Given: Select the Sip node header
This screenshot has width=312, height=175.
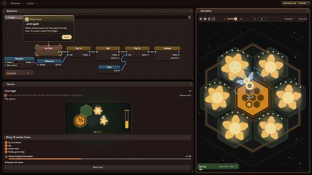Looking at the screenshot, I should pyautogui.click(x=108, y=48).
